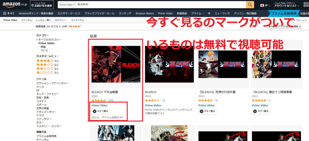
Task: Click title 『BLEACH』護廷十三隊侵軍篇
Action: tap(272, 92)
